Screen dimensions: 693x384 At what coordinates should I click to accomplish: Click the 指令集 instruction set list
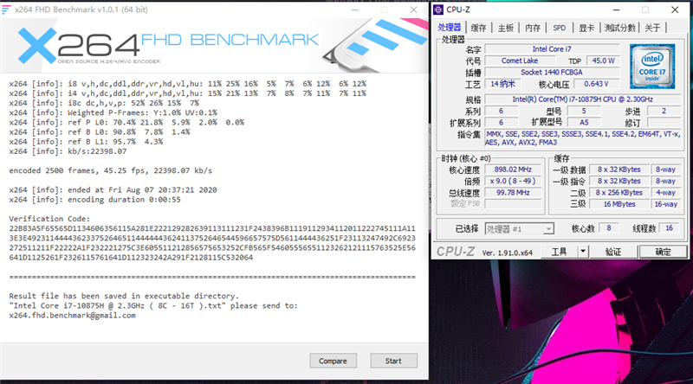point(582,138)
